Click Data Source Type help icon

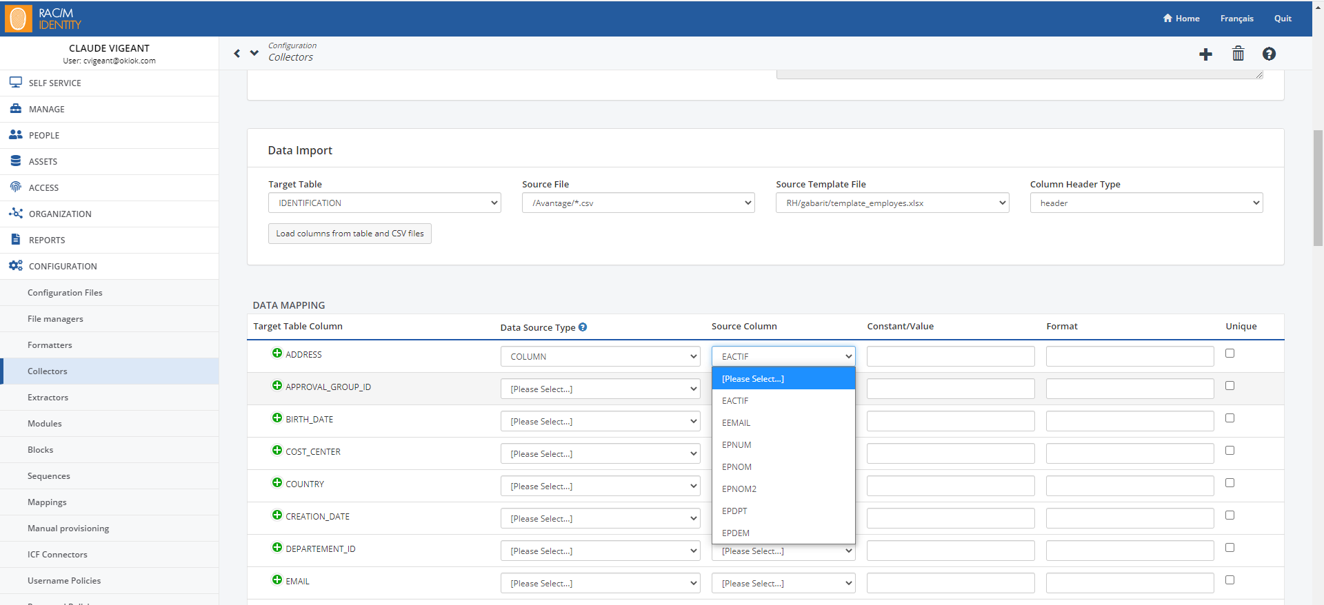click(x=583, y=327)
